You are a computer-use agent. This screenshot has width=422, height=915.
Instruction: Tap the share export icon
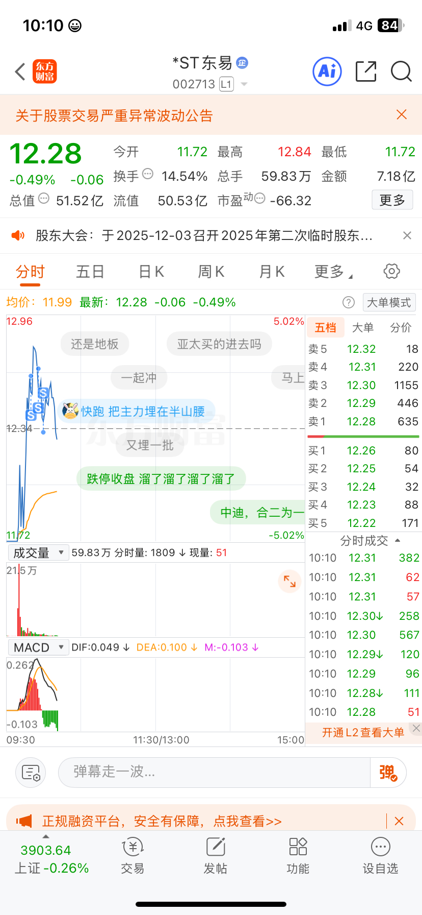click(366, 71)
